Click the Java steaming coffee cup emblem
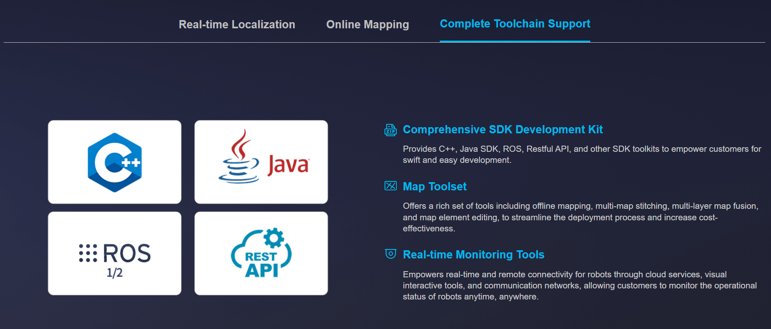 click(x=239, y=158)
